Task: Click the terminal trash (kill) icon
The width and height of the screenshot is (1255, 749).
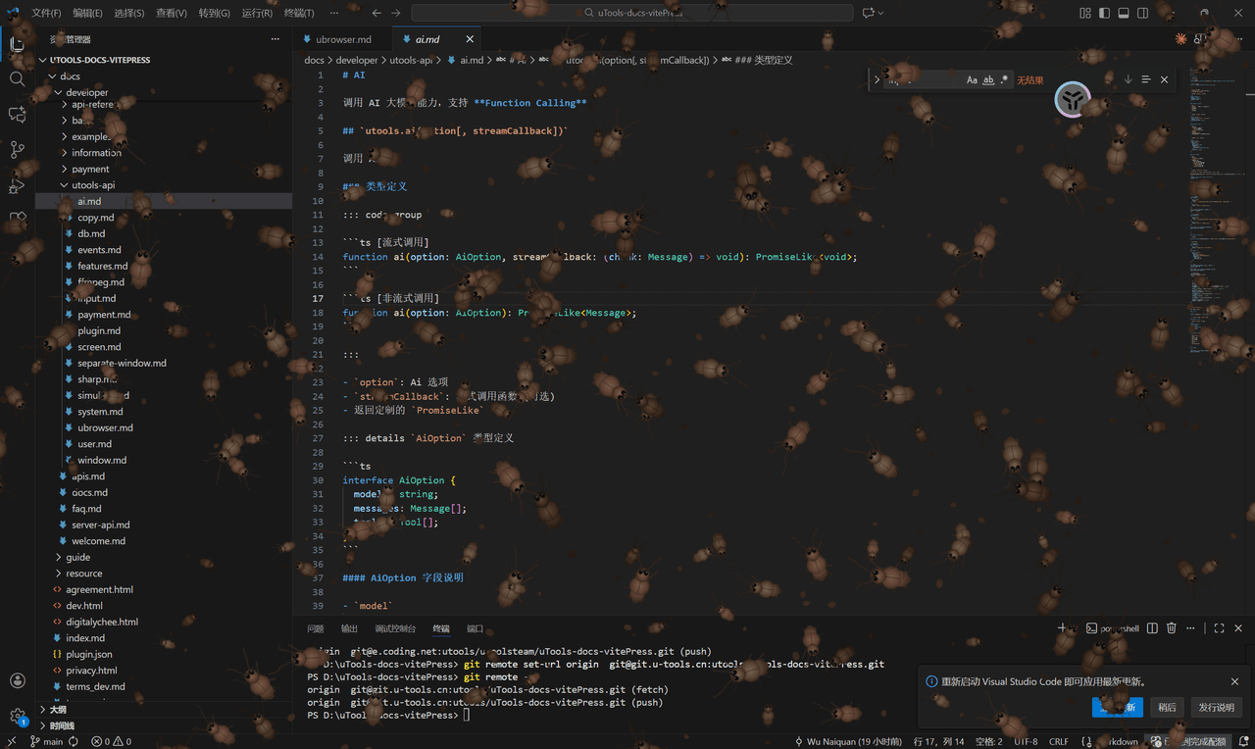Action: [1171, 628]
